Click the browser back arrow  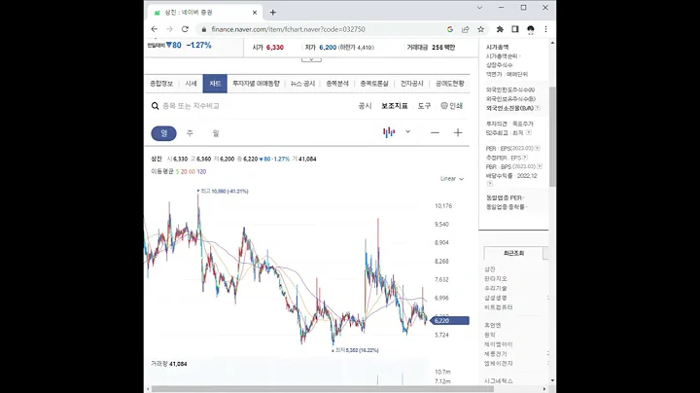click(155, 29)
